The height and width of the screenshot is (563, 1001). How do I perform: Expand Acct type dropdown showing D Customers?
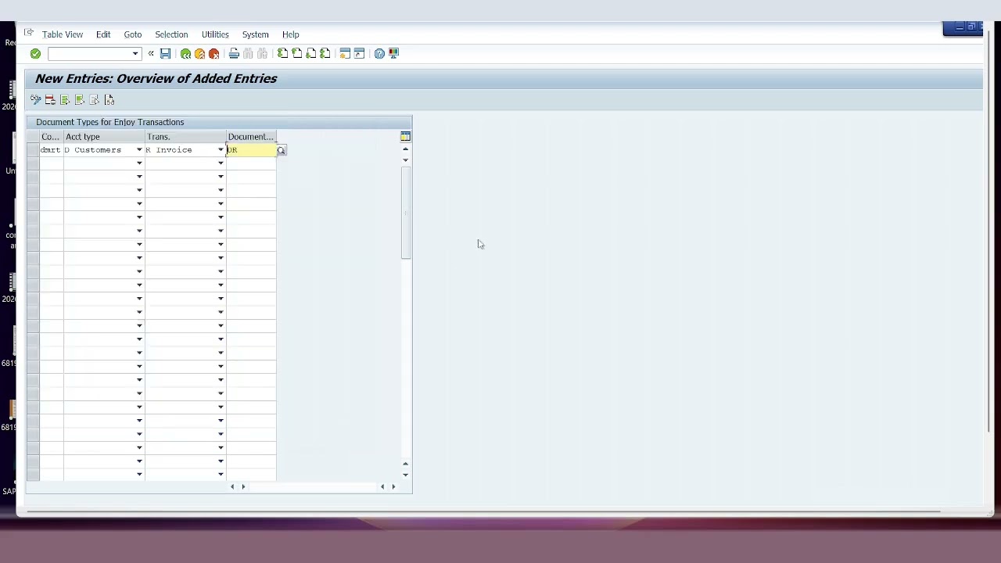tap(139, 150)
